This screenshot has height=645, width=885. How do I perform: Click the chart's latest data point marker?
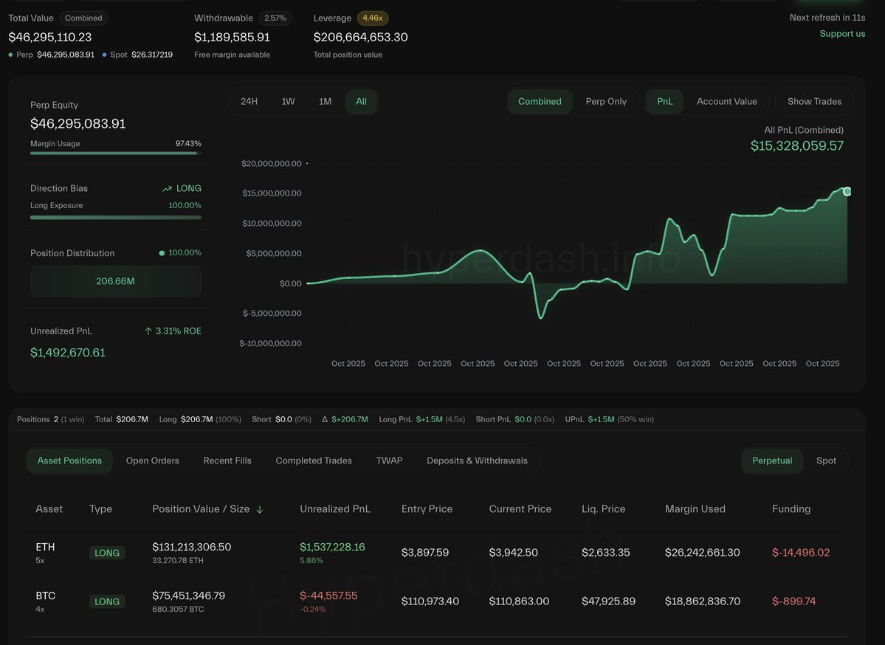click(847, 192)
